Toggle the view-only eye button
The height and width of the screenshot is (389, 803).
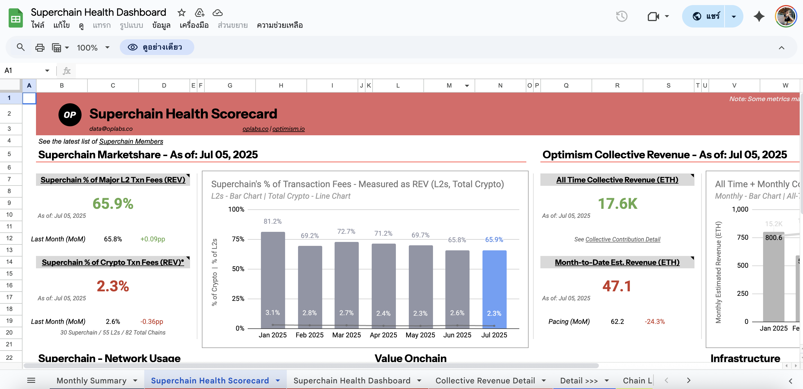pos(157,47)
